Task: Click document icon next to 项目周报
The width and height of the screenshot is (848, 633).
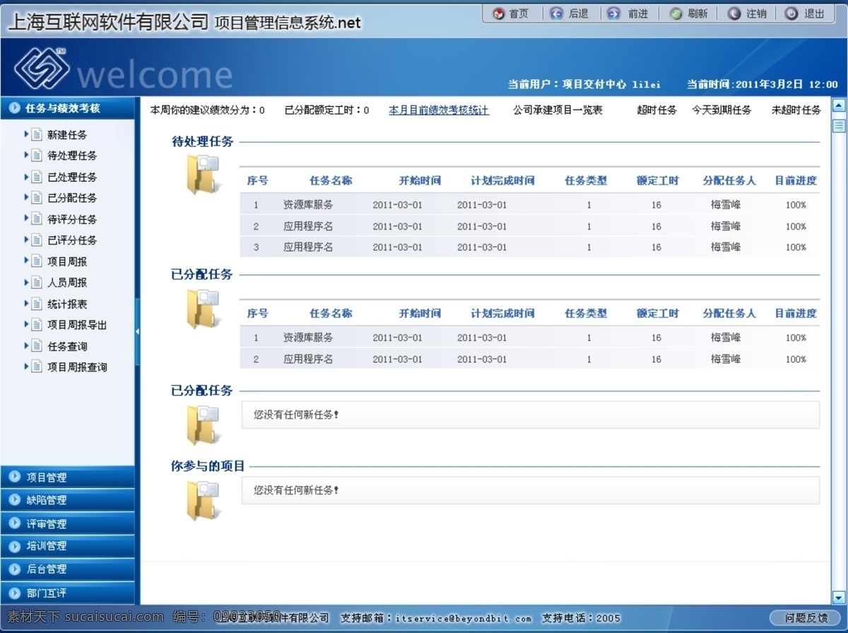Action: [37, 261]
